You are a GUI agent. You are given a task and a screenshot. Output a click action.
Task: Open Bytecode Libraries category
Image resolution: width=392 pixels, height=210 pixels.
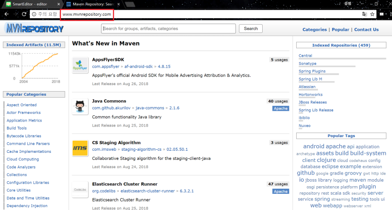24,136
